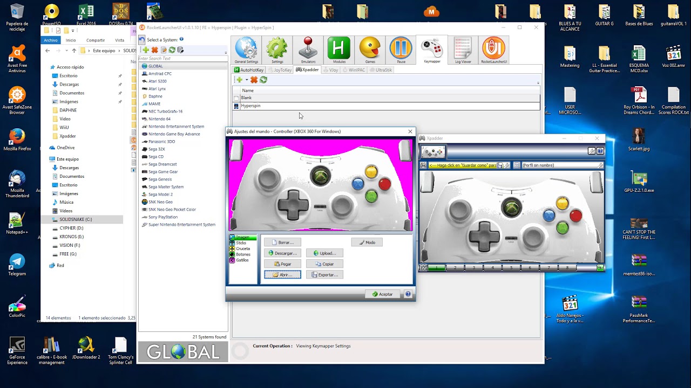Select Gatillos in controller settings list
This screenshot has height=388, width=691.
(x=242, y=260)
